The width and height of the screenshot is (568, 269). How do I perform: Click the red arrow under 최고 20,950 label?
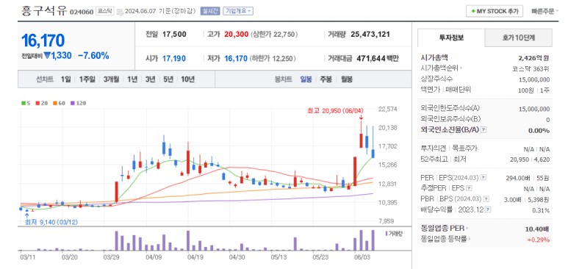pyautogui.click(x=362, y=118)
